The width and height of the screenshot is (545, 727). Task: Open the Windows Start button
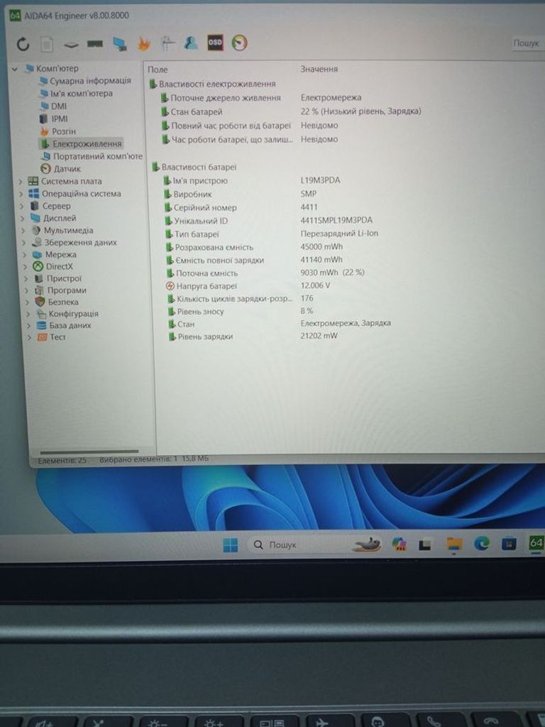pyautogui.click(x=231, y=545)
